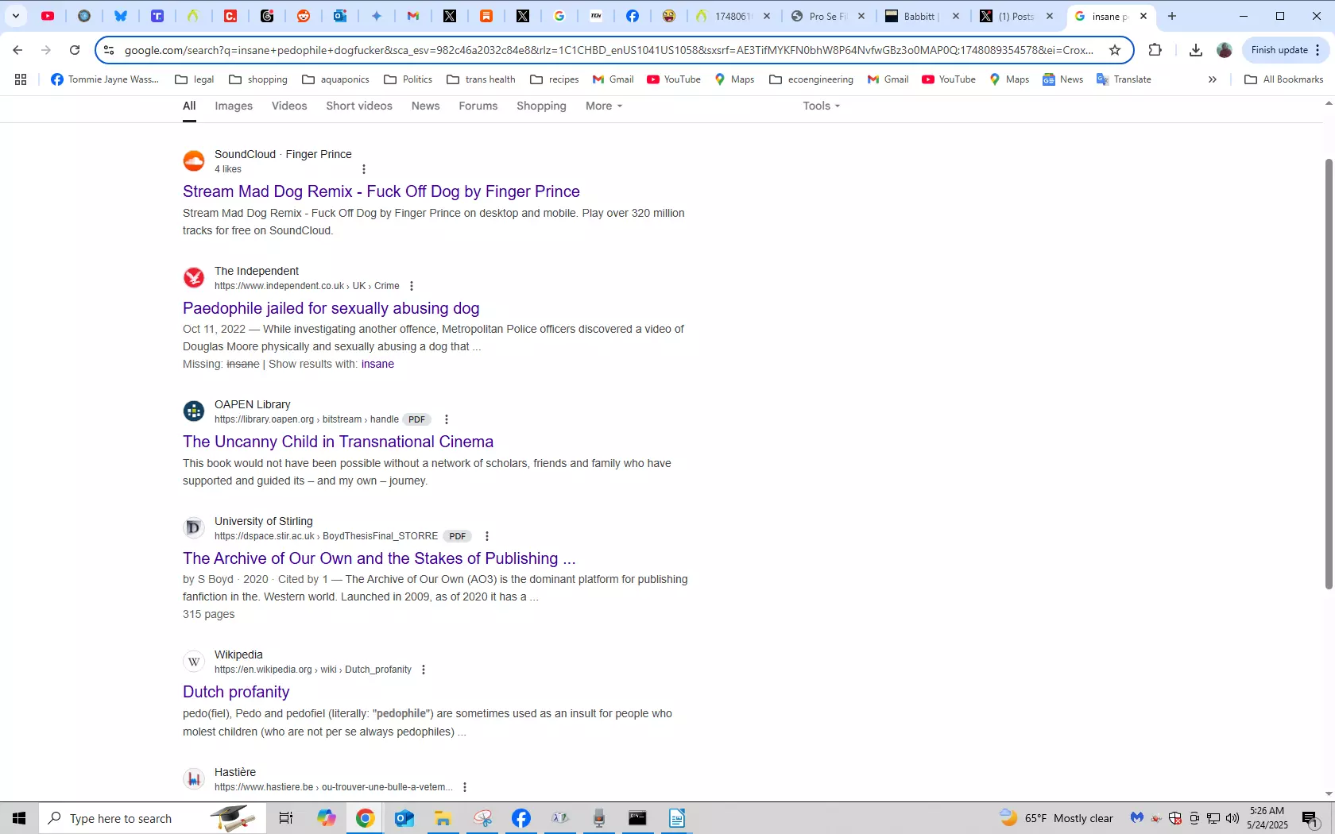The height and width of the screenshot is (834, 1335).
Task: Open the Translate bookmark
Action: [1124, 79]
